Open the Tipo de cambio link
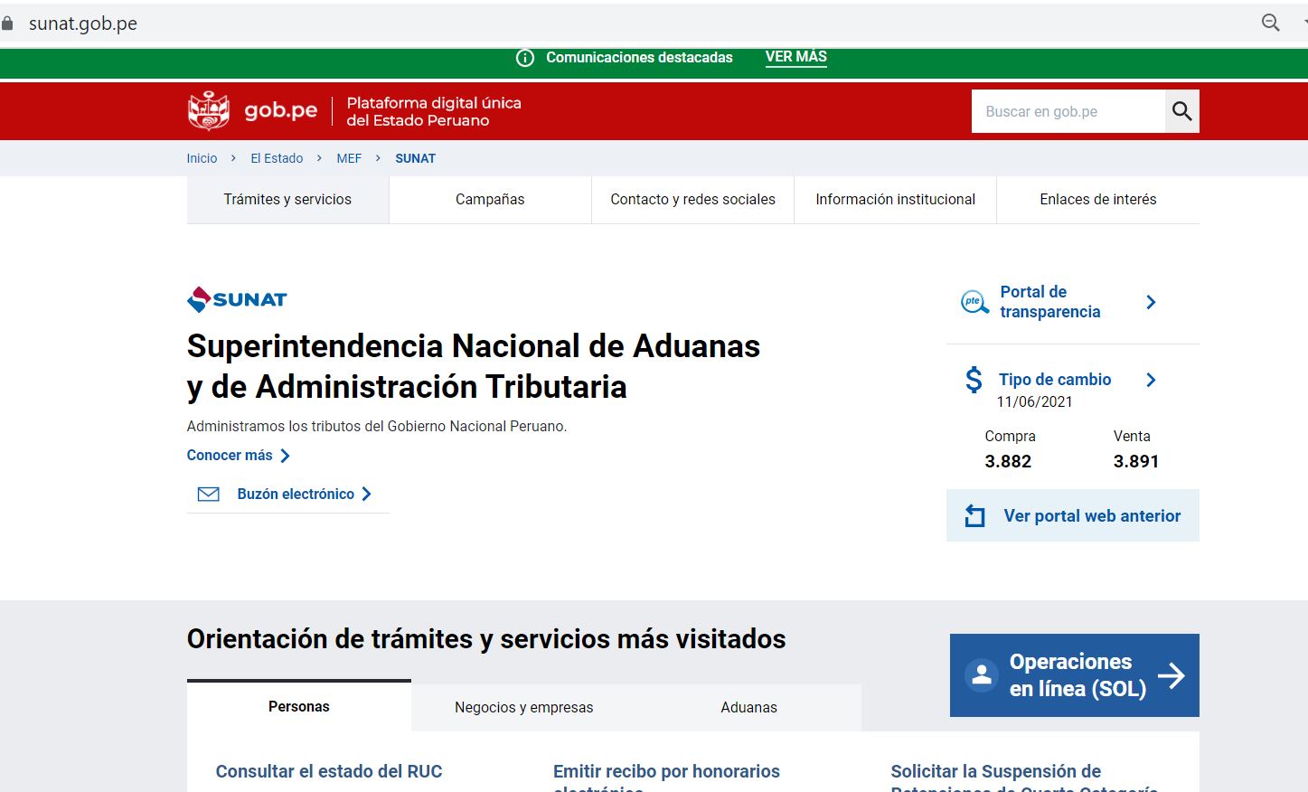This screenshot has width=1308, height=792. pyautogui.click(x=1055, y=380)
